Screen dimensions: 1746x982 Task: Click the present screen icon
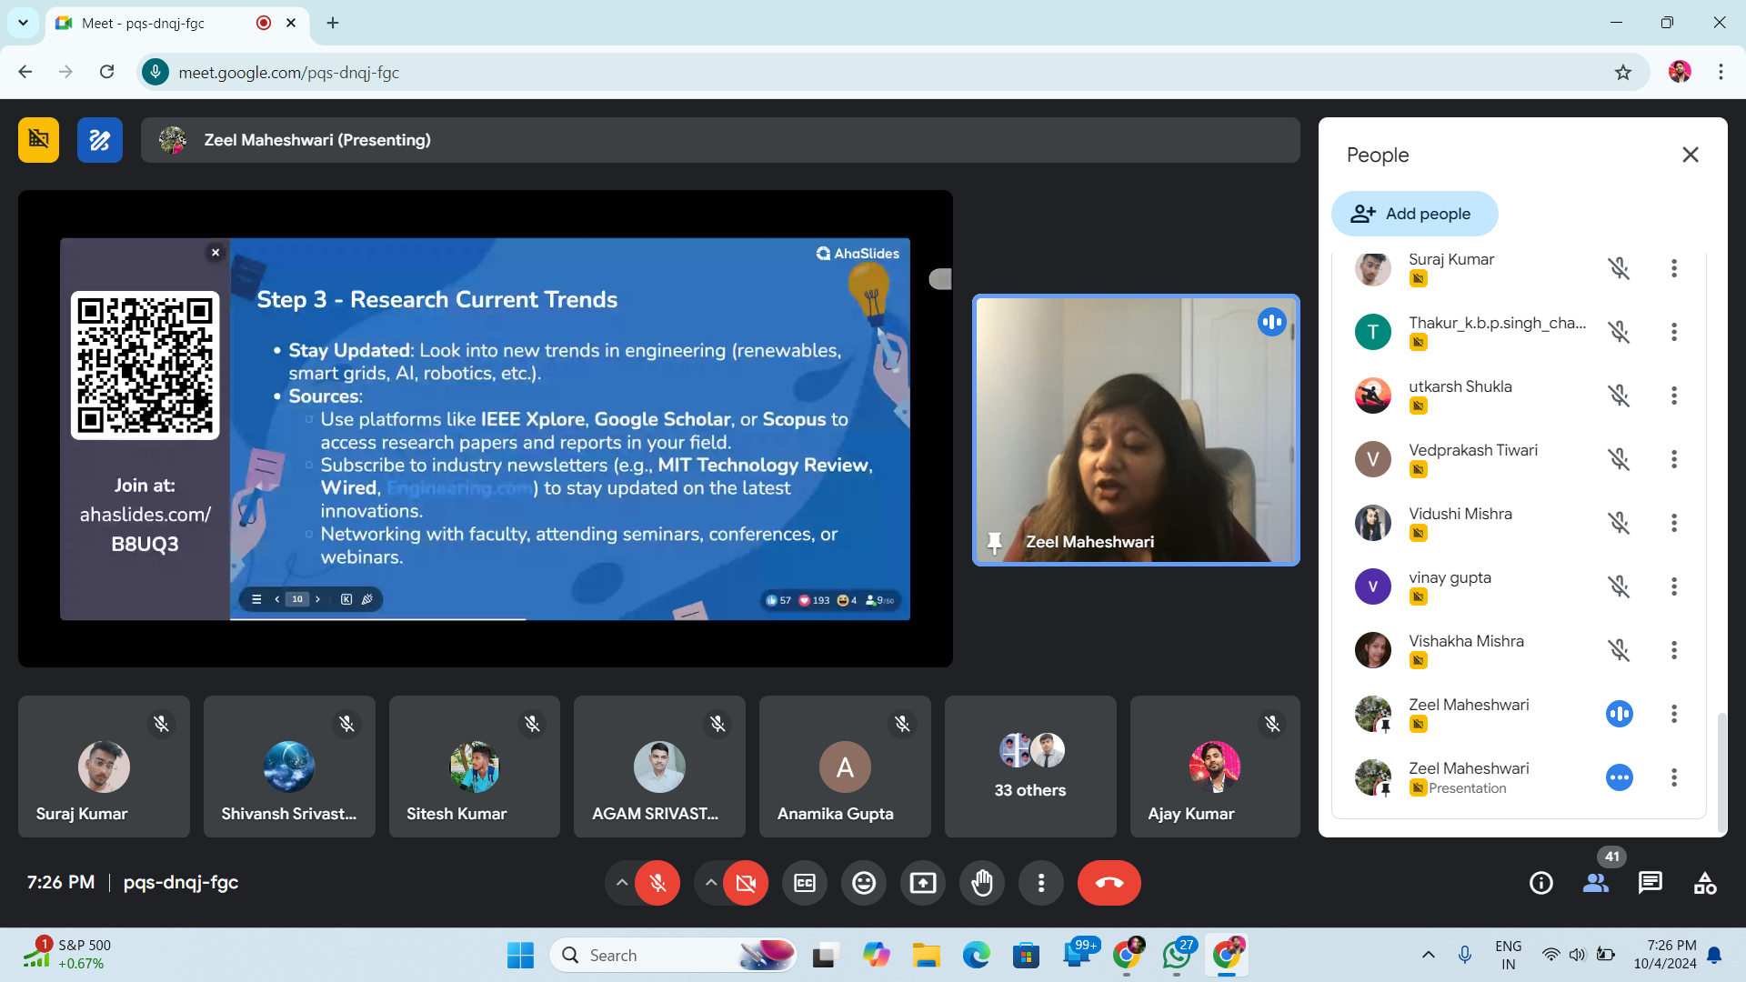point(922,883)
